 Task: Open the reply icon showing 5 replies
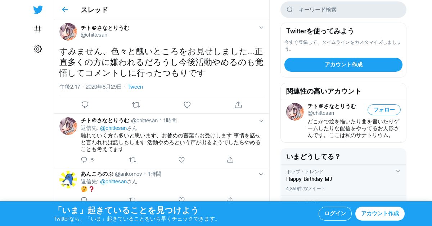coord(84,160)
